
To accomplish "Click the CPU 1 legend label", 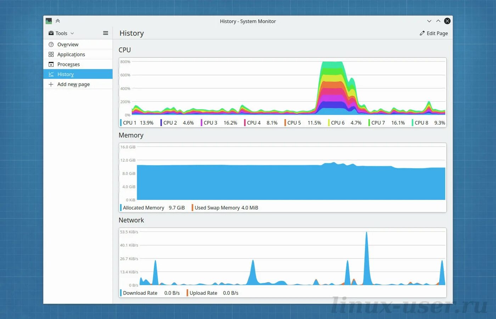I will (130, 123).
